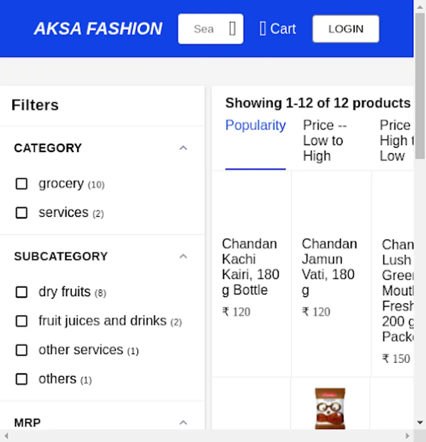Open the Cart icon
The height and width of the screenshot is (442, 426).
click(263, 29)
